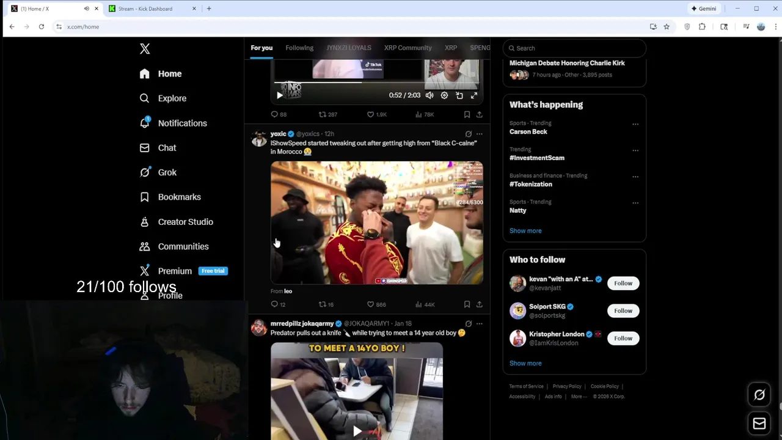The height and width of the screenshot is (440, 782).
Task: Repost the top post with 287 reposts
Action: click(328, 114)
